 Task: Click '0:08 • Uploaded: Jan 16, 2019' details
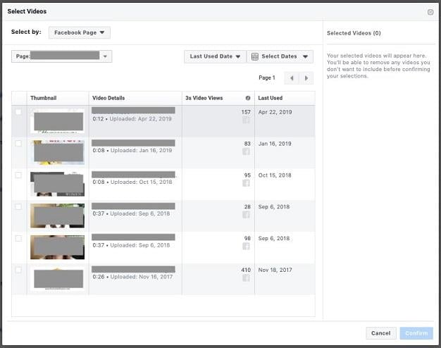pyautogui.click(x=132, y=150)
